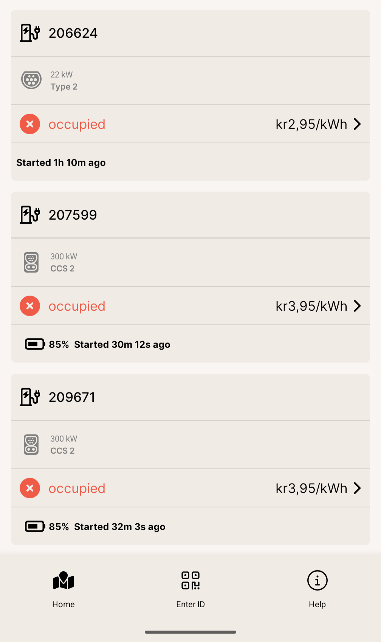
Task: Click the charging station icon beside 209671
Action: (x=30, y=397)
